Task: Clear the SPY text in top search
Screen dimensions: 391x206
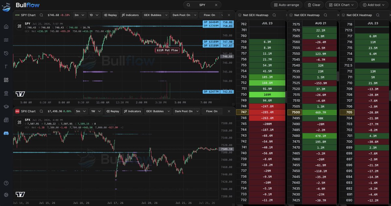Action: coord(216,5)
